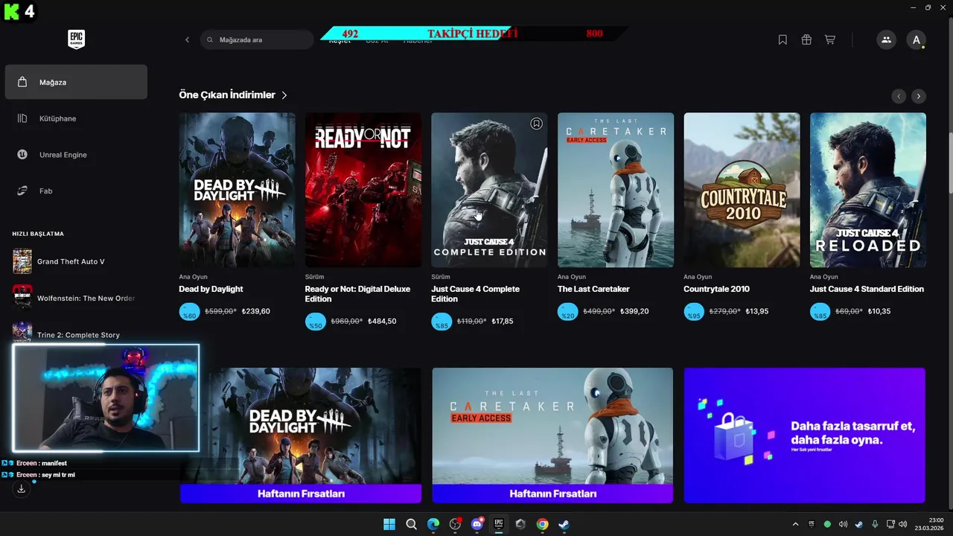Click Ready or Not: Digital Deluxe Edition title
Viewport: 953px width, 536px height.
(357, 293)
